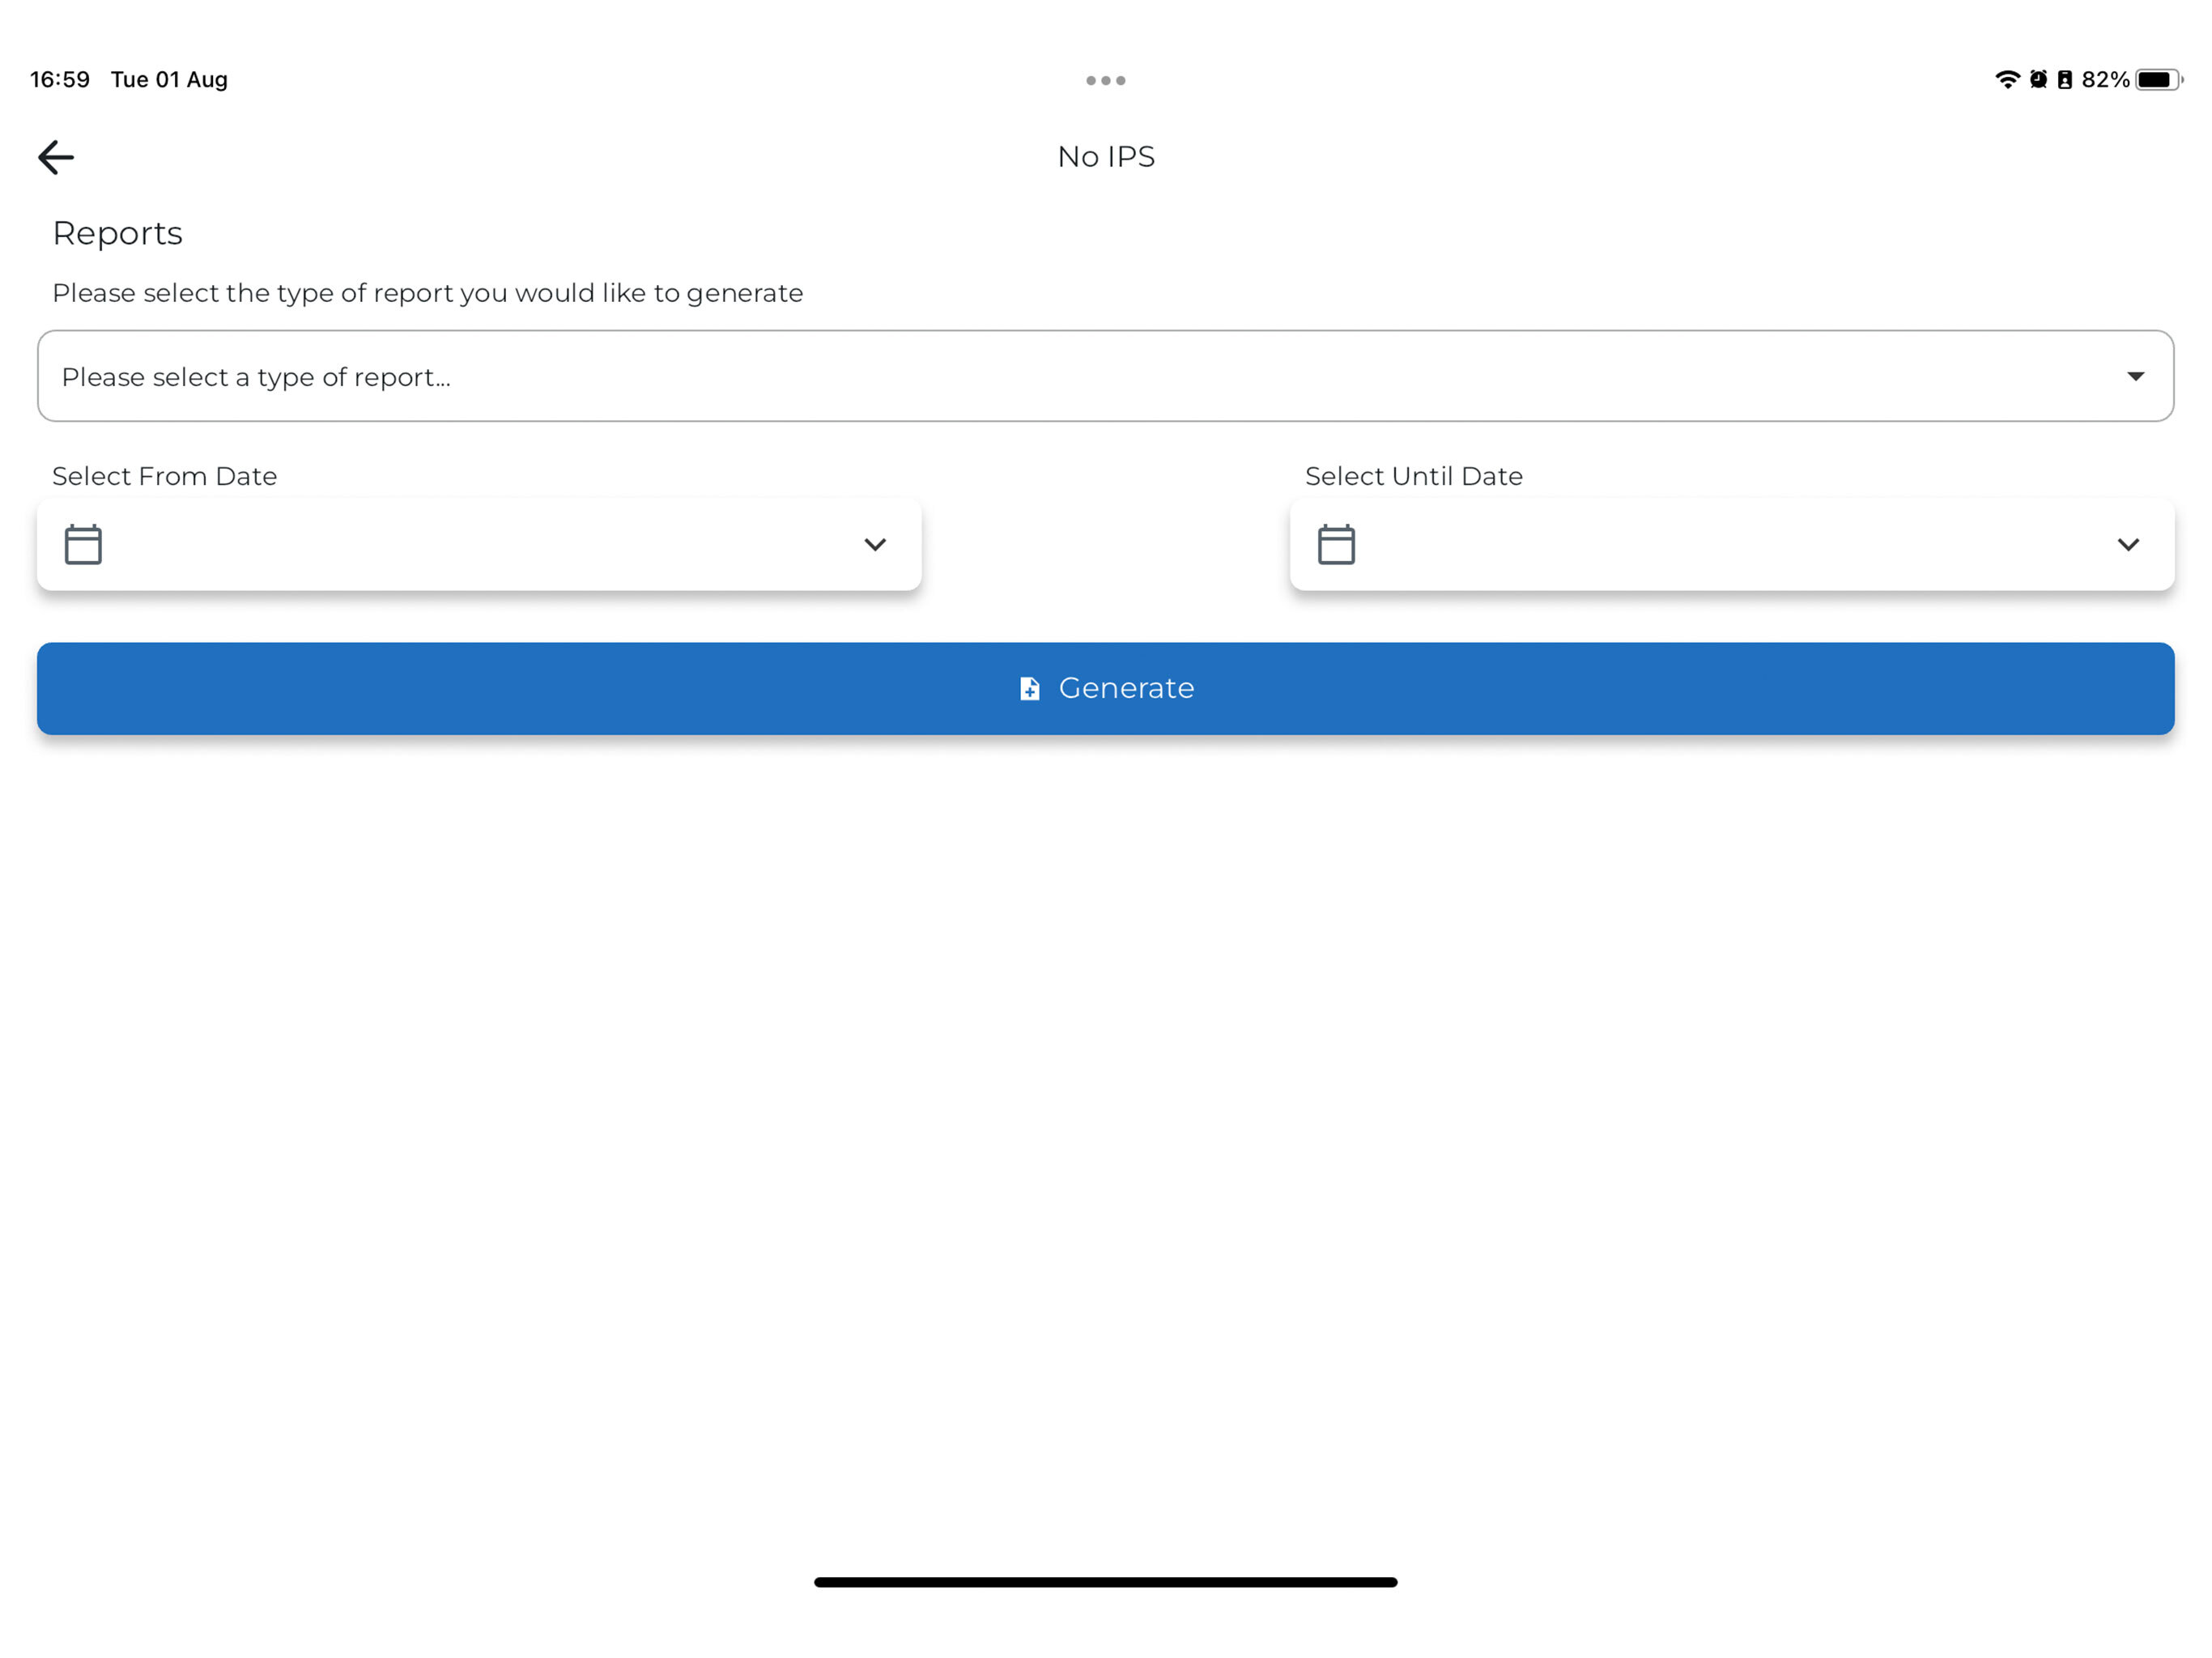Screen dimensions: 2212x1658
Task: Open the report type dropdown
Action: 1105,376
